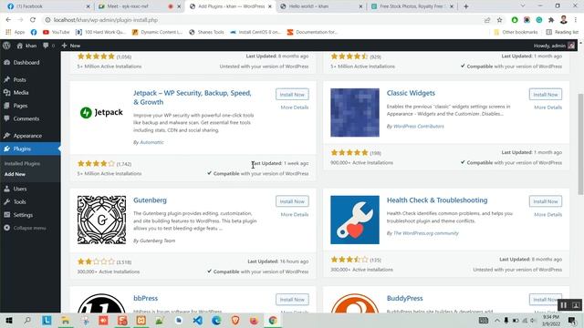
Task: Open Appearance menu item
Action: [x=27, y=136]
